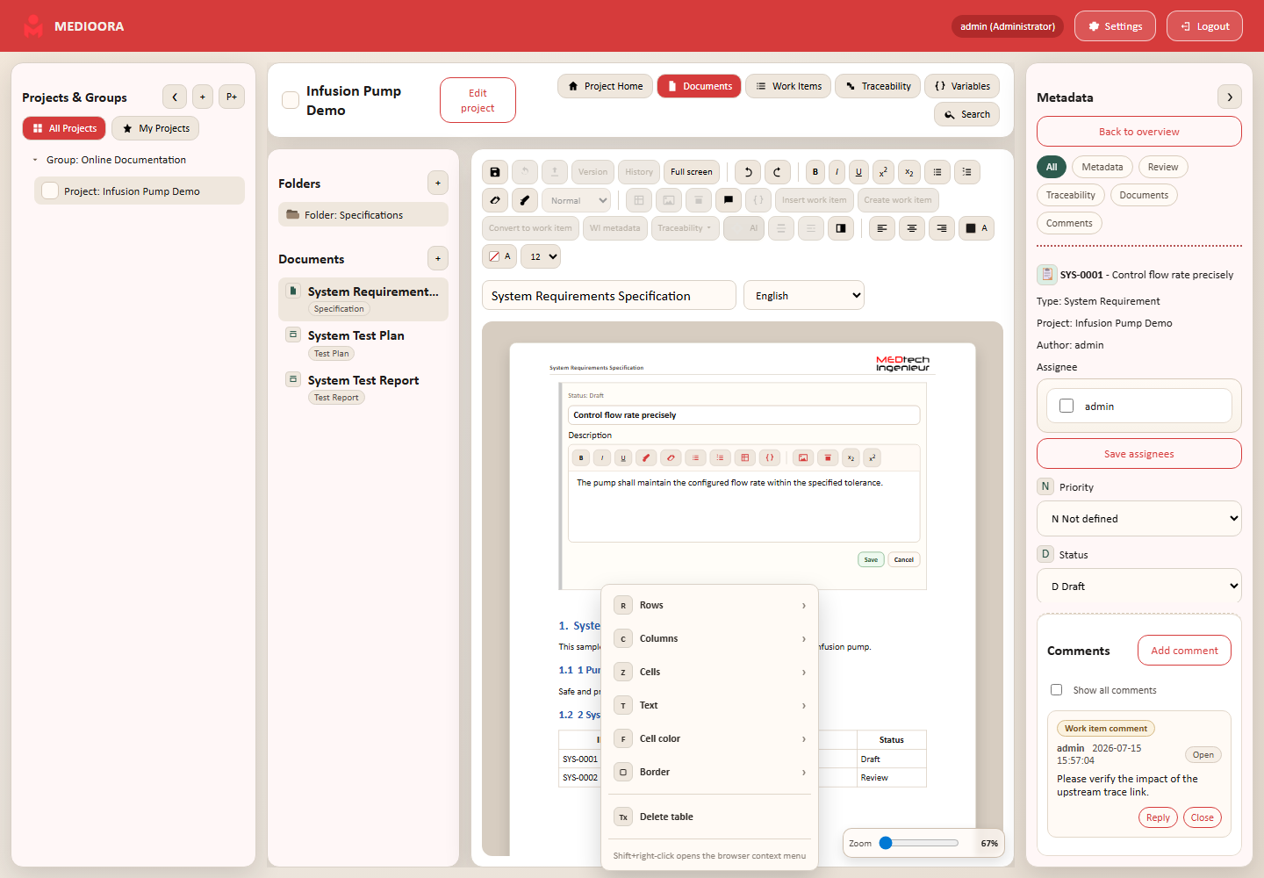Screen dimensions: 1264x878
Task: Apply subscript from the main toolbar
Action: [x=909, y=172]
